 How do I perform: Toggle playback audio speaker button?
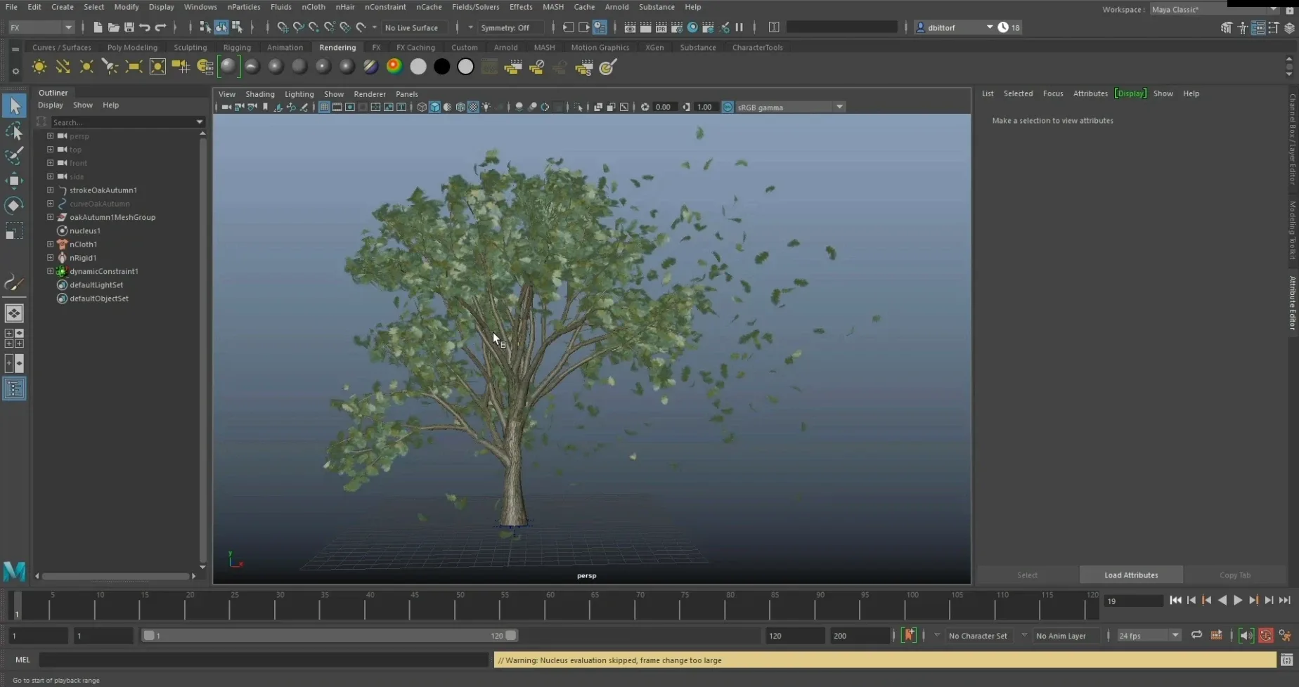tap(1246, 636)
